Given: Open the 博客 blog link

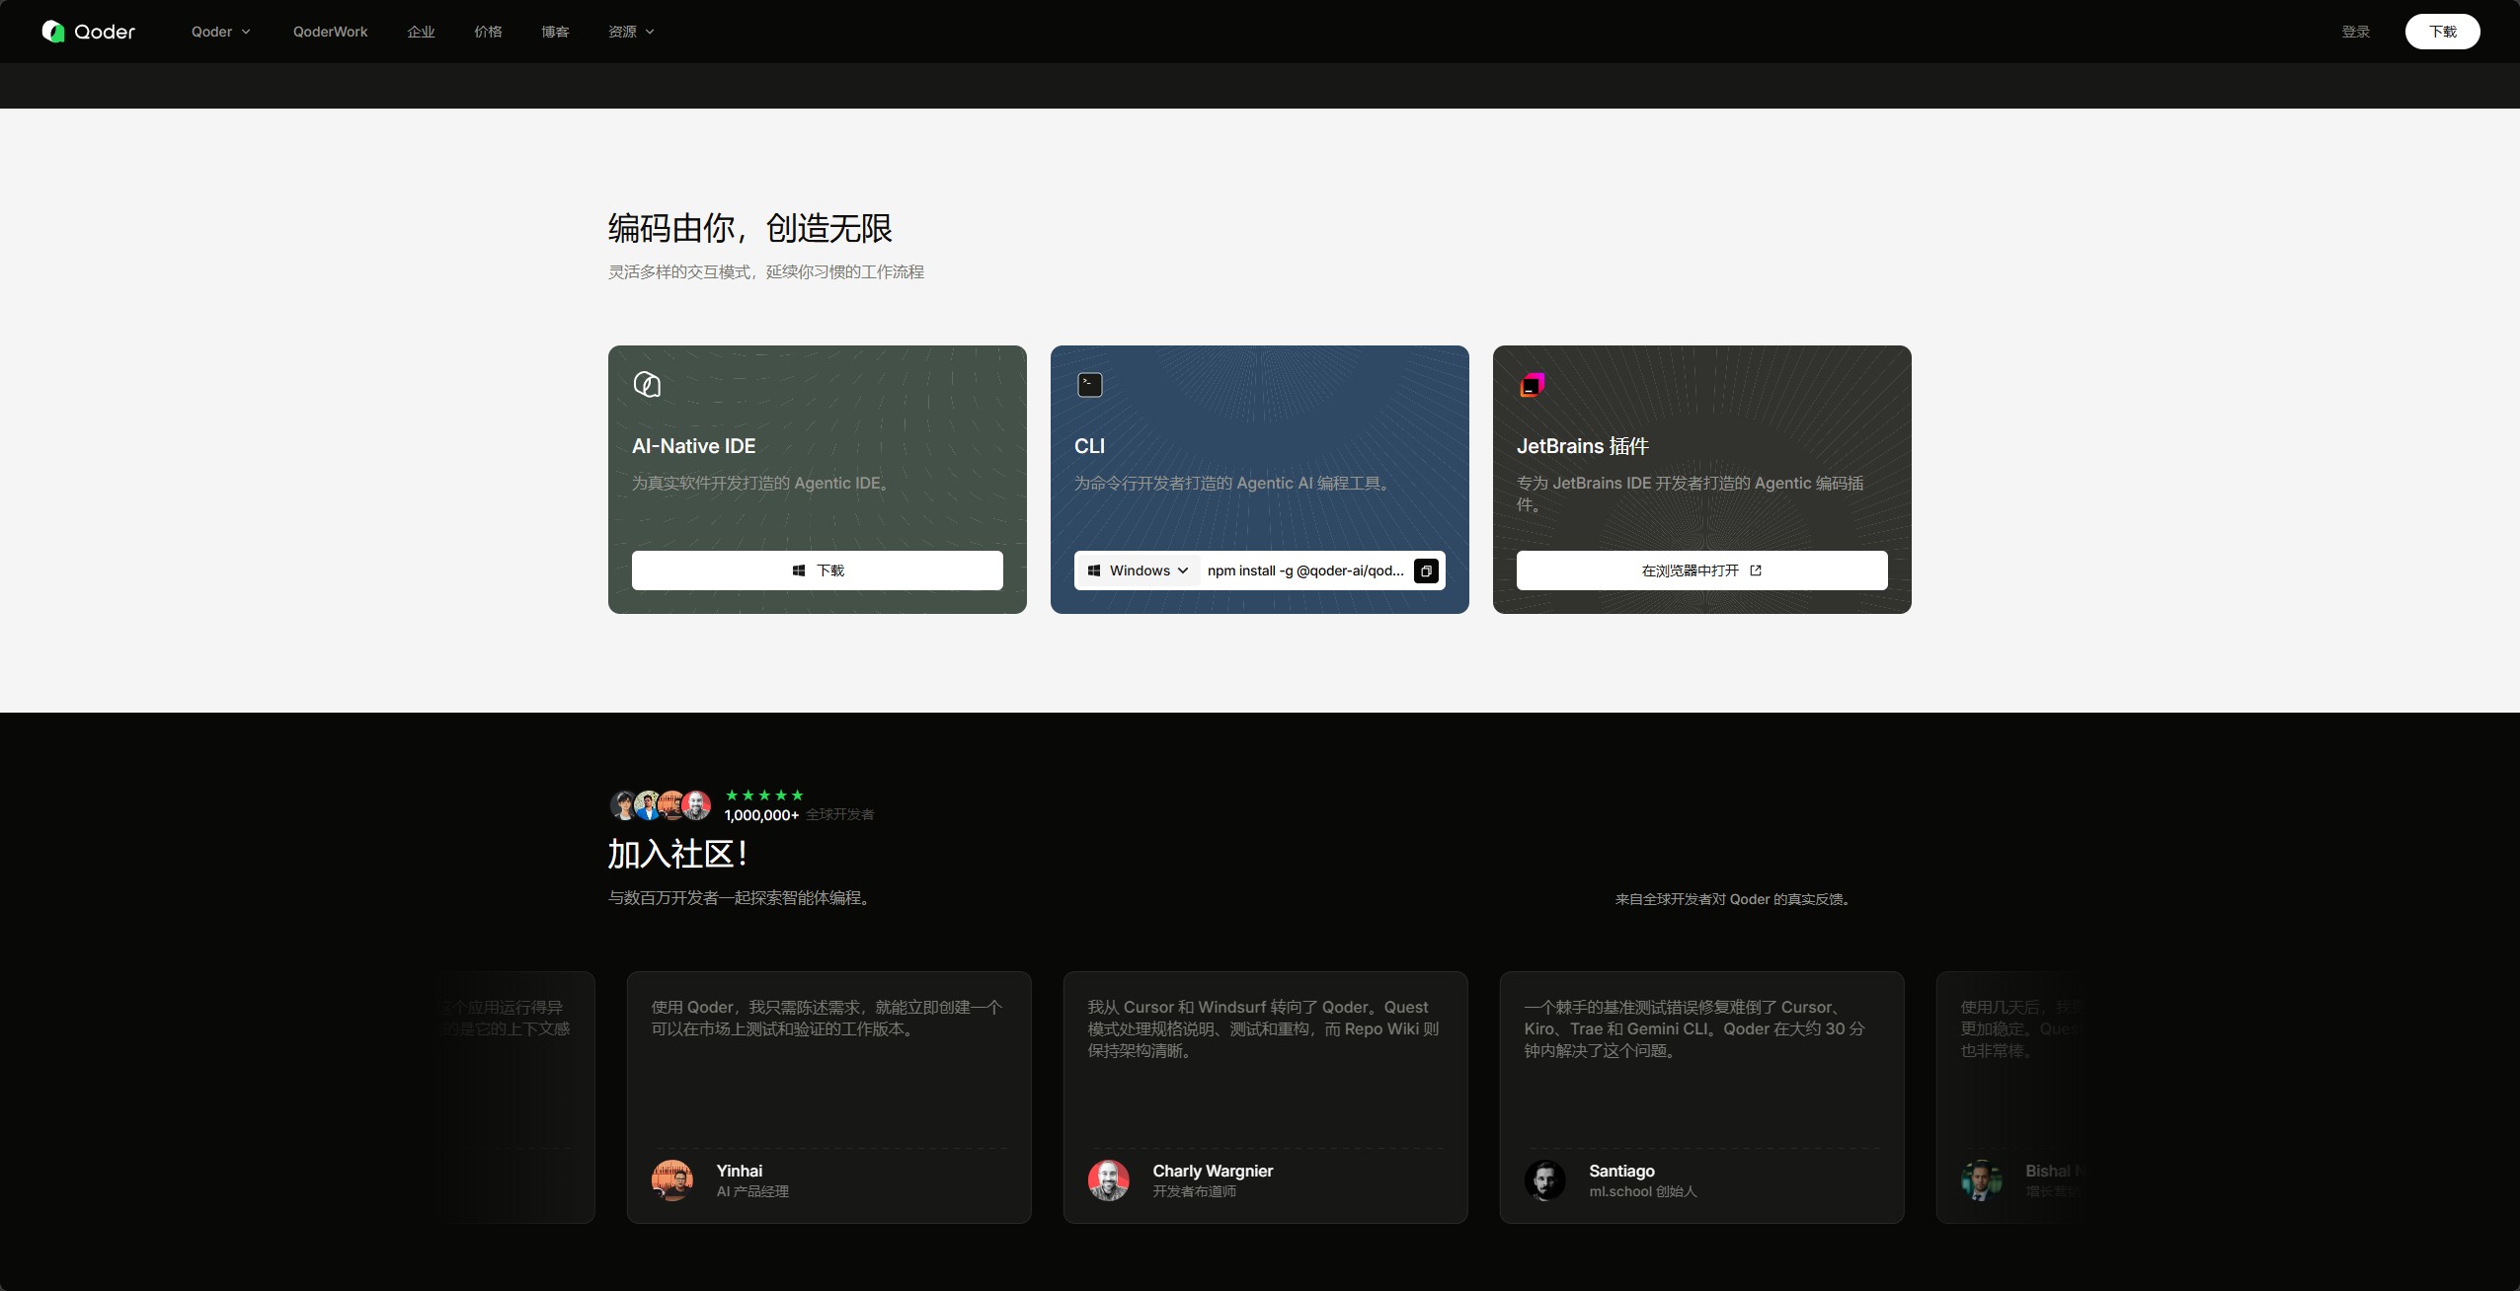Looking at the screenshot, I should (x=555, y=32).
